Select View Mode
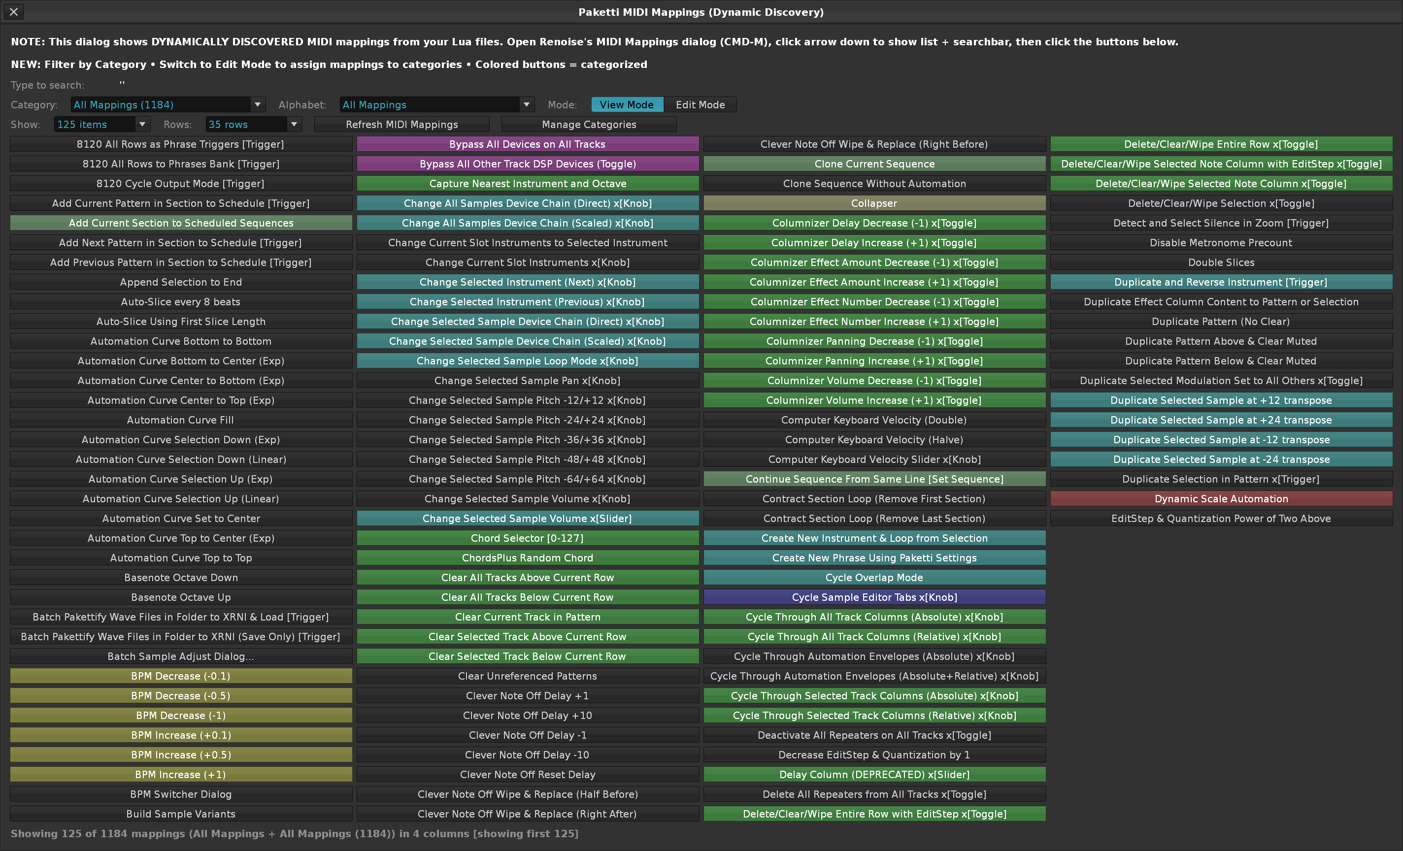The image size is (1403, 851). pyautogui.click(x=627, y=105)
